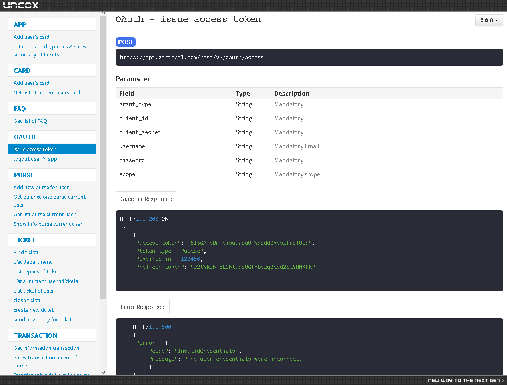Select the CARD section header
The width and height of the screenshot is (507, 385).
(52, 70)
